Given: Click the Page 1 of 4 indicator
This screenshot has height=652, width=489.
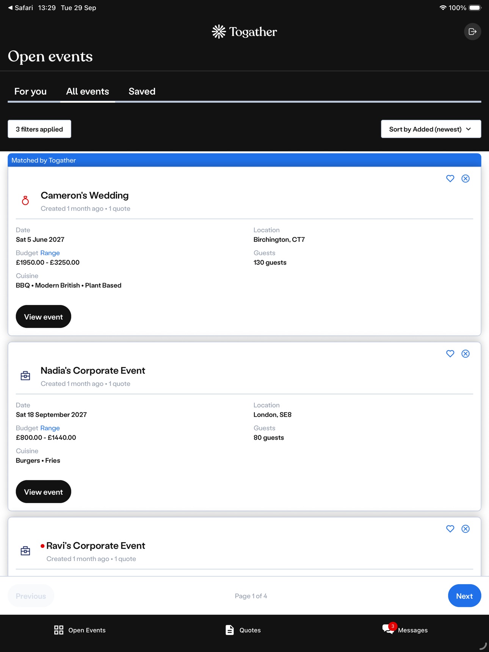Looking at the screenshot, I should [x=251, y=596].
